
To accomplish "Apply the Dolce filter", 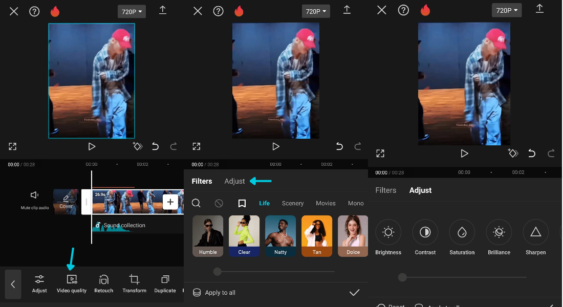I will (x=353, y=236).
